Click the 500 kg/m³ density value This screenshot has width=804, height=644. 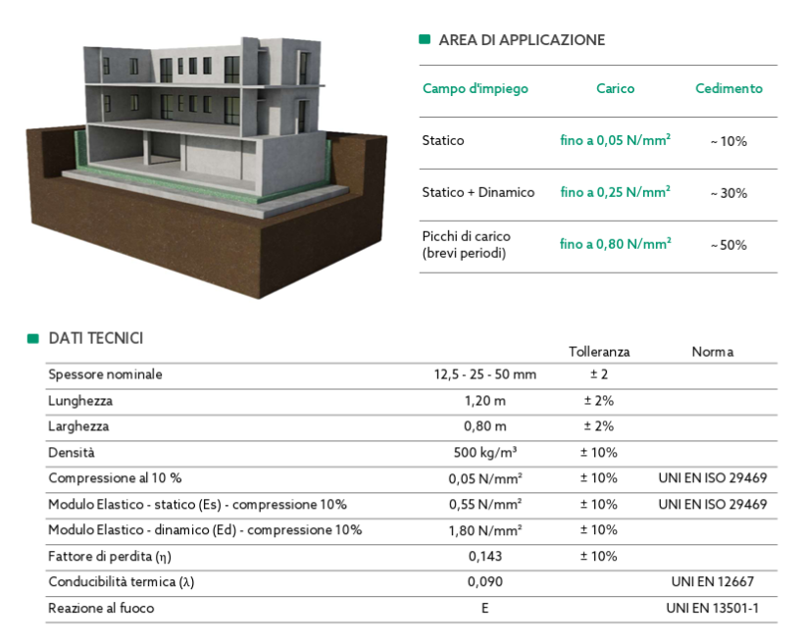tap(485, 453)
